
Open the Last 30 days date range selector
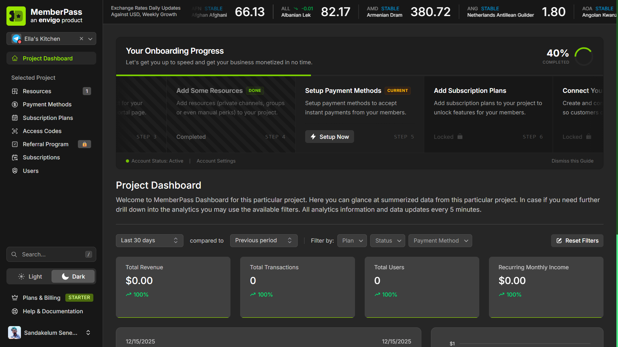tap(149, 240)
